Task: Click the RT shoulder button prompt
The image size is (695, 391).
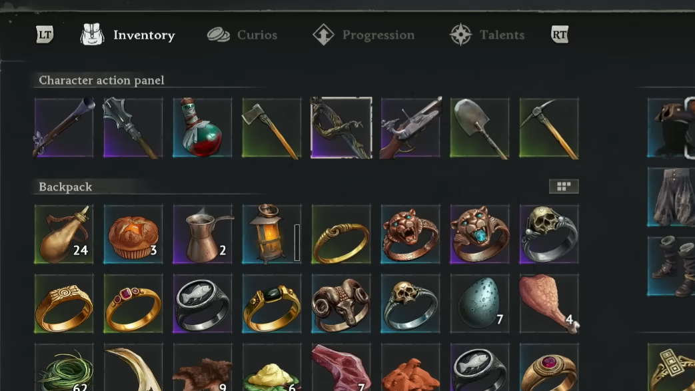Action: point(559,35)
